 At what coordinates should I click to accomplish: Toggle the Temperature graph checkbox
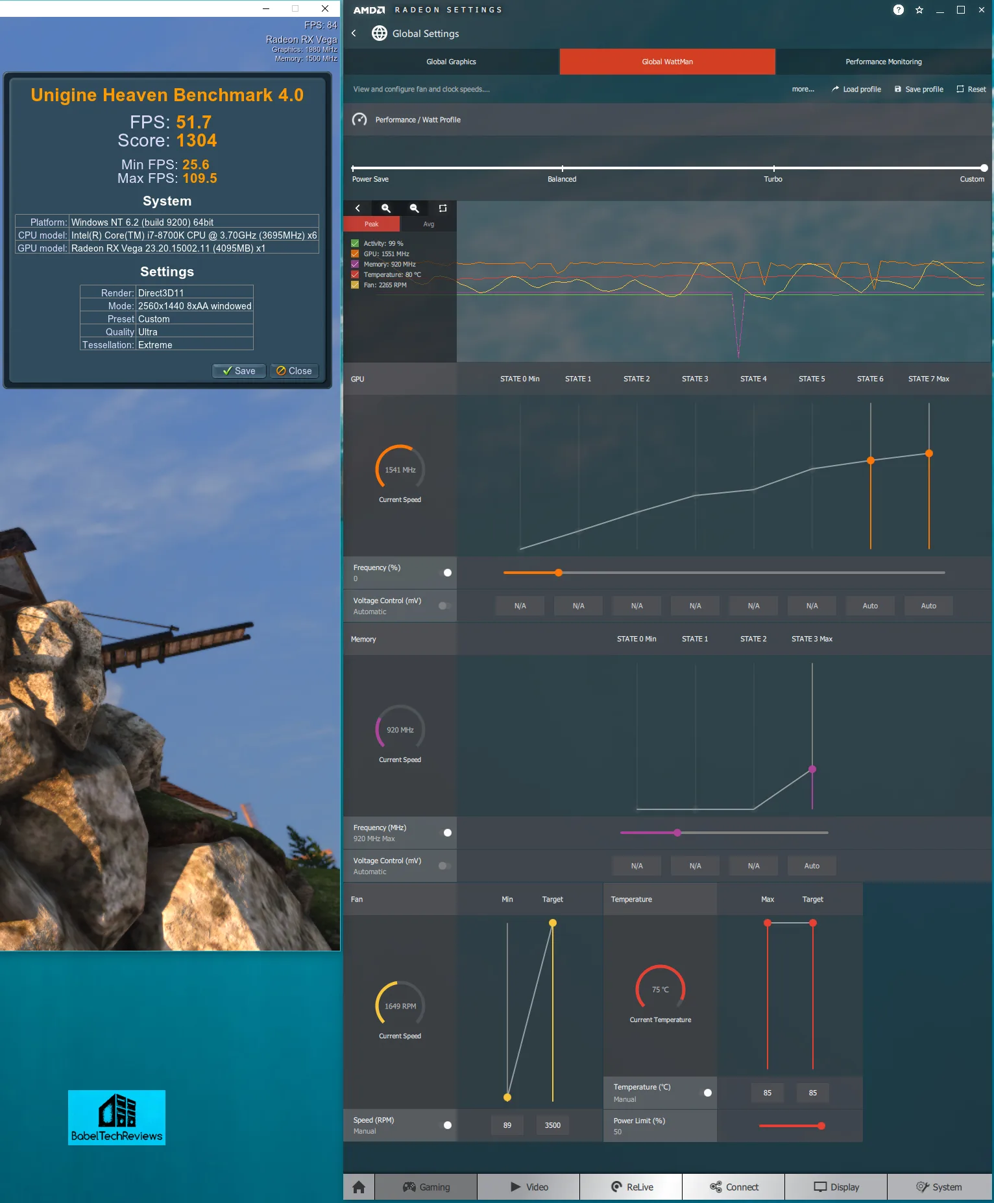point(355,274)
